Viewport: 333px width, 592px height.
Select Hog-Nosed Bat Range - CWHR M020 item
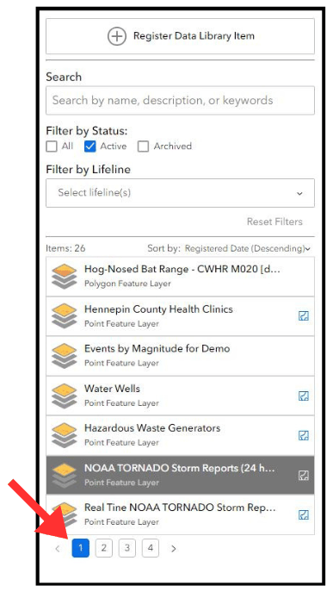tap(180, 277)
